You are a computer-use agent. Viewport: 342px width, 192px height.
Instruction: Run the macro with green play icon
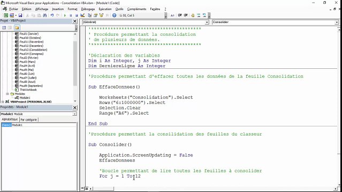[x=65, y=15]
